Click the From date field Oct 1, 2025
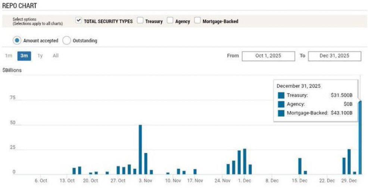368x188 pixels. pos(268,56)
